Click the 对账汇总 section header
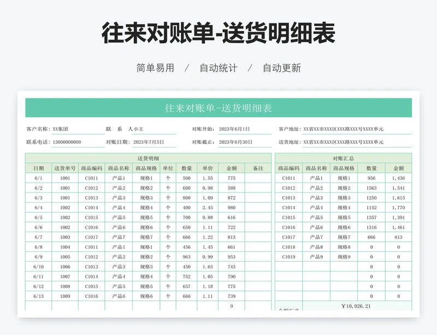 pos(344,158)
